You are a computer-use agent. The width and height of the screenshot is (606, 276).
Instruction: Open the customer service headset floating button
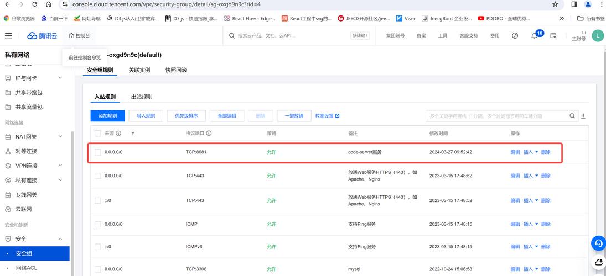click(599, 243)
